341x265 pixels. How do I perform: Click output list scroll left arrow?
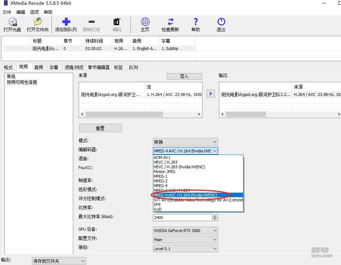[223, 114]
